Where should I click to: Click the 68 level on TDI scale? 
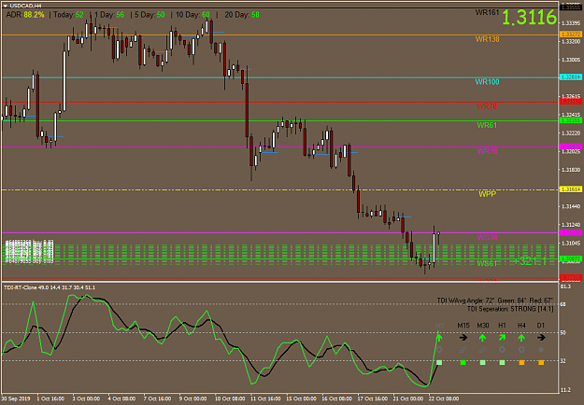pyautogui.click(x=563, y=304)
